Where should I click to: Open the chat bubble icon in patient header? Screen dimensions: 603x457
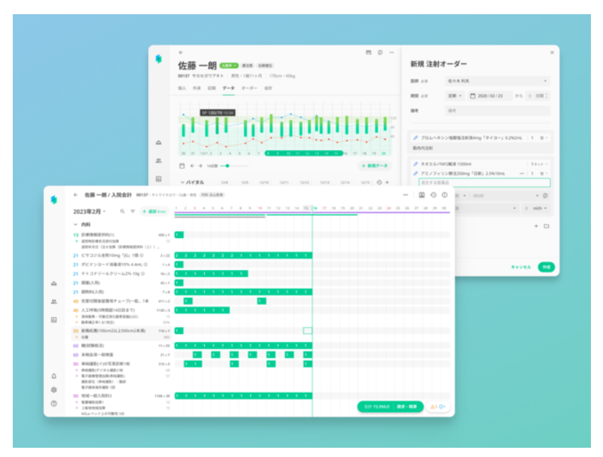click(x=380, y=53)
